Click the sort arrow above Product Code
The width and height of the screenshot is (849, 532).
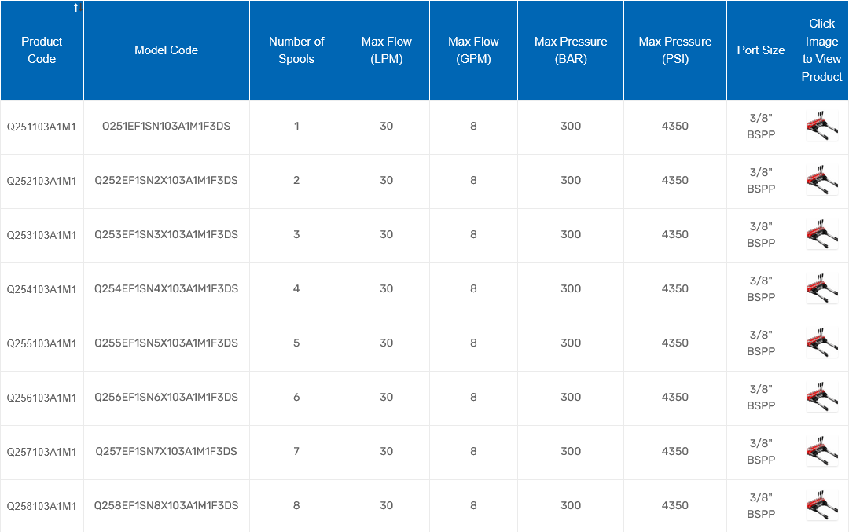76,8
